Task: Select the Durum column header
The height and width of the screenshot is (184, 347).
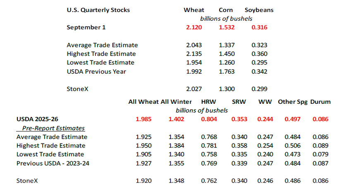Action: tap(321, 102)
